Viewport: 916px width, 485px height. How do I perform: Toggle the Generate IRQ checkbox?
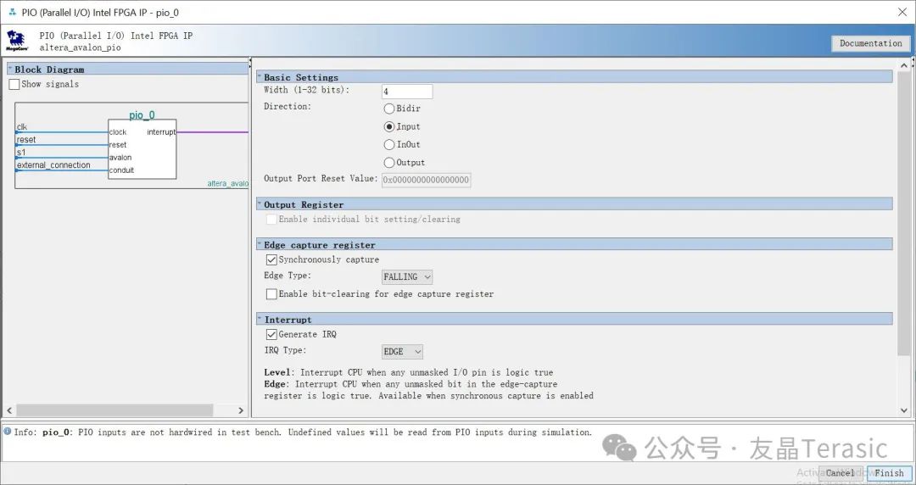(271, 334)
